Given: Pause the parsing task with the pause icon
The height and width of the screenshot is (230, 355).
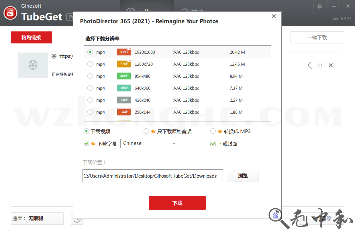Looking at the screenshot, I should point(321,65).
